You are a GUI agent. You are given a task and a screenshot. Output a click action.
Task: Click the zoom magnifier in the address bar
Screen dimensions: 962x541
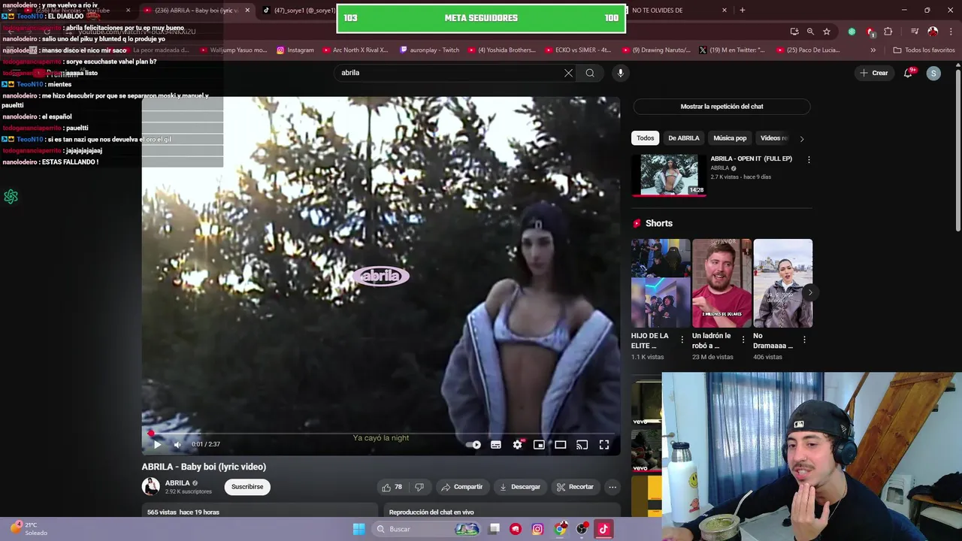[x=810, y=32]
